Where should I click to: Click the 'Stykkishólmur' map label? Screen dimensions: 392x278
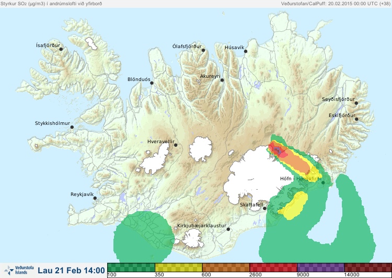(x=52, y=123)
